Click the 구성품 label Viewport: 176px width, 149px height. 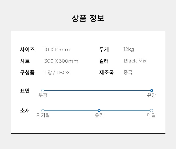click(27, 72)
